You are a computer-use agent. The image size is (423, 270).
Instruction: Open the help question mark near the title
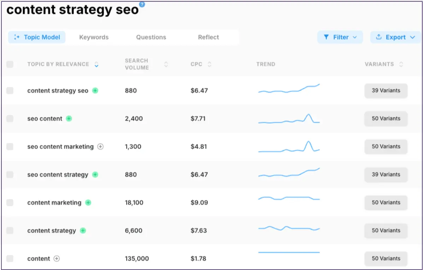tap(142, 5)
